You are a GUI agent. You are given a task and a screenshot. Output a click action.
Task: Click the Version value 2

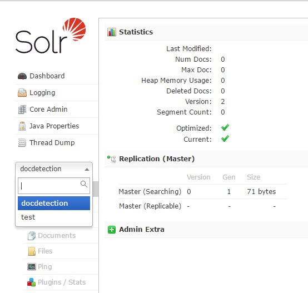pyautogui.click(x=223, y=102)
